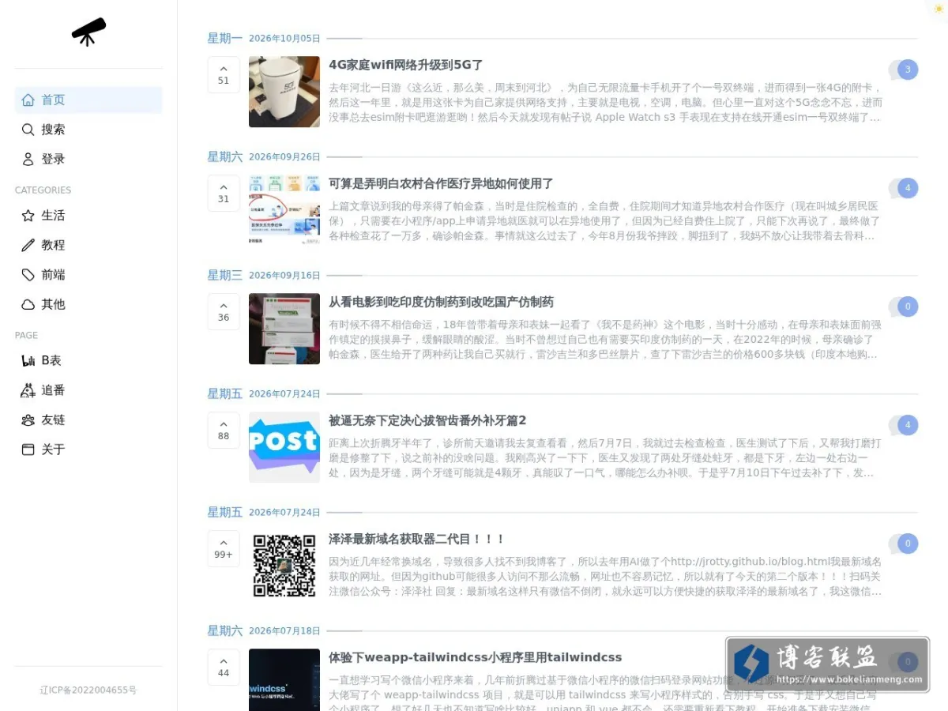Upvote the 印度仿制药 post showing 36
This screenshot has height=711, width=948.
click(x=224, y=312)
